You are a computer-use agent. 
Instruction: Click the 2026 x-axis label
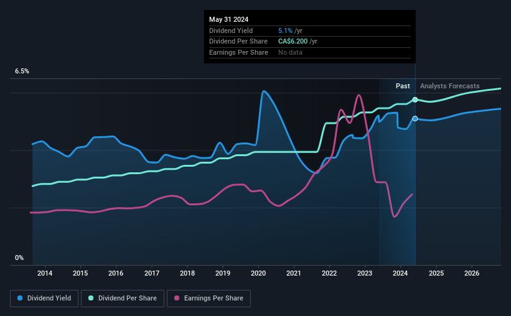pyautogui.click(x=472, y=273)
